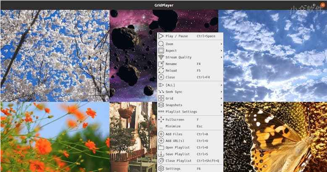Expand the Seek Sync submenu arrow

221,92
